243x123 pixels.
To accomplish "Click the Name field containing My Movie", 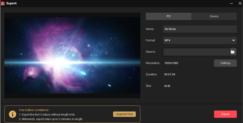I will [x=200, y=29].
